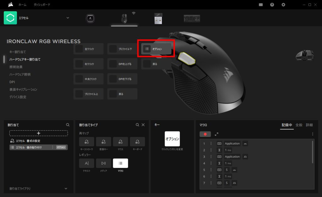322x197 pixels.
Task: Search in the 割り当てタイプ panel
Action: (x=137, y=125)
